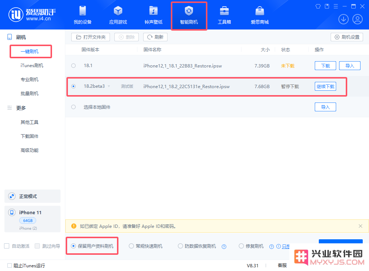Click help question icon next to 修复刷机
369x271 pixels.
271,247
